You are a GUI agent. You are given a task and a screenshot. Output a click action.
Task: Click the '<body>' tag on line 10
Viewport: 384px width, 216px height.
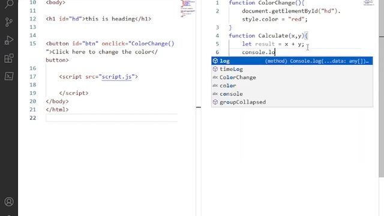coord(56,2)
